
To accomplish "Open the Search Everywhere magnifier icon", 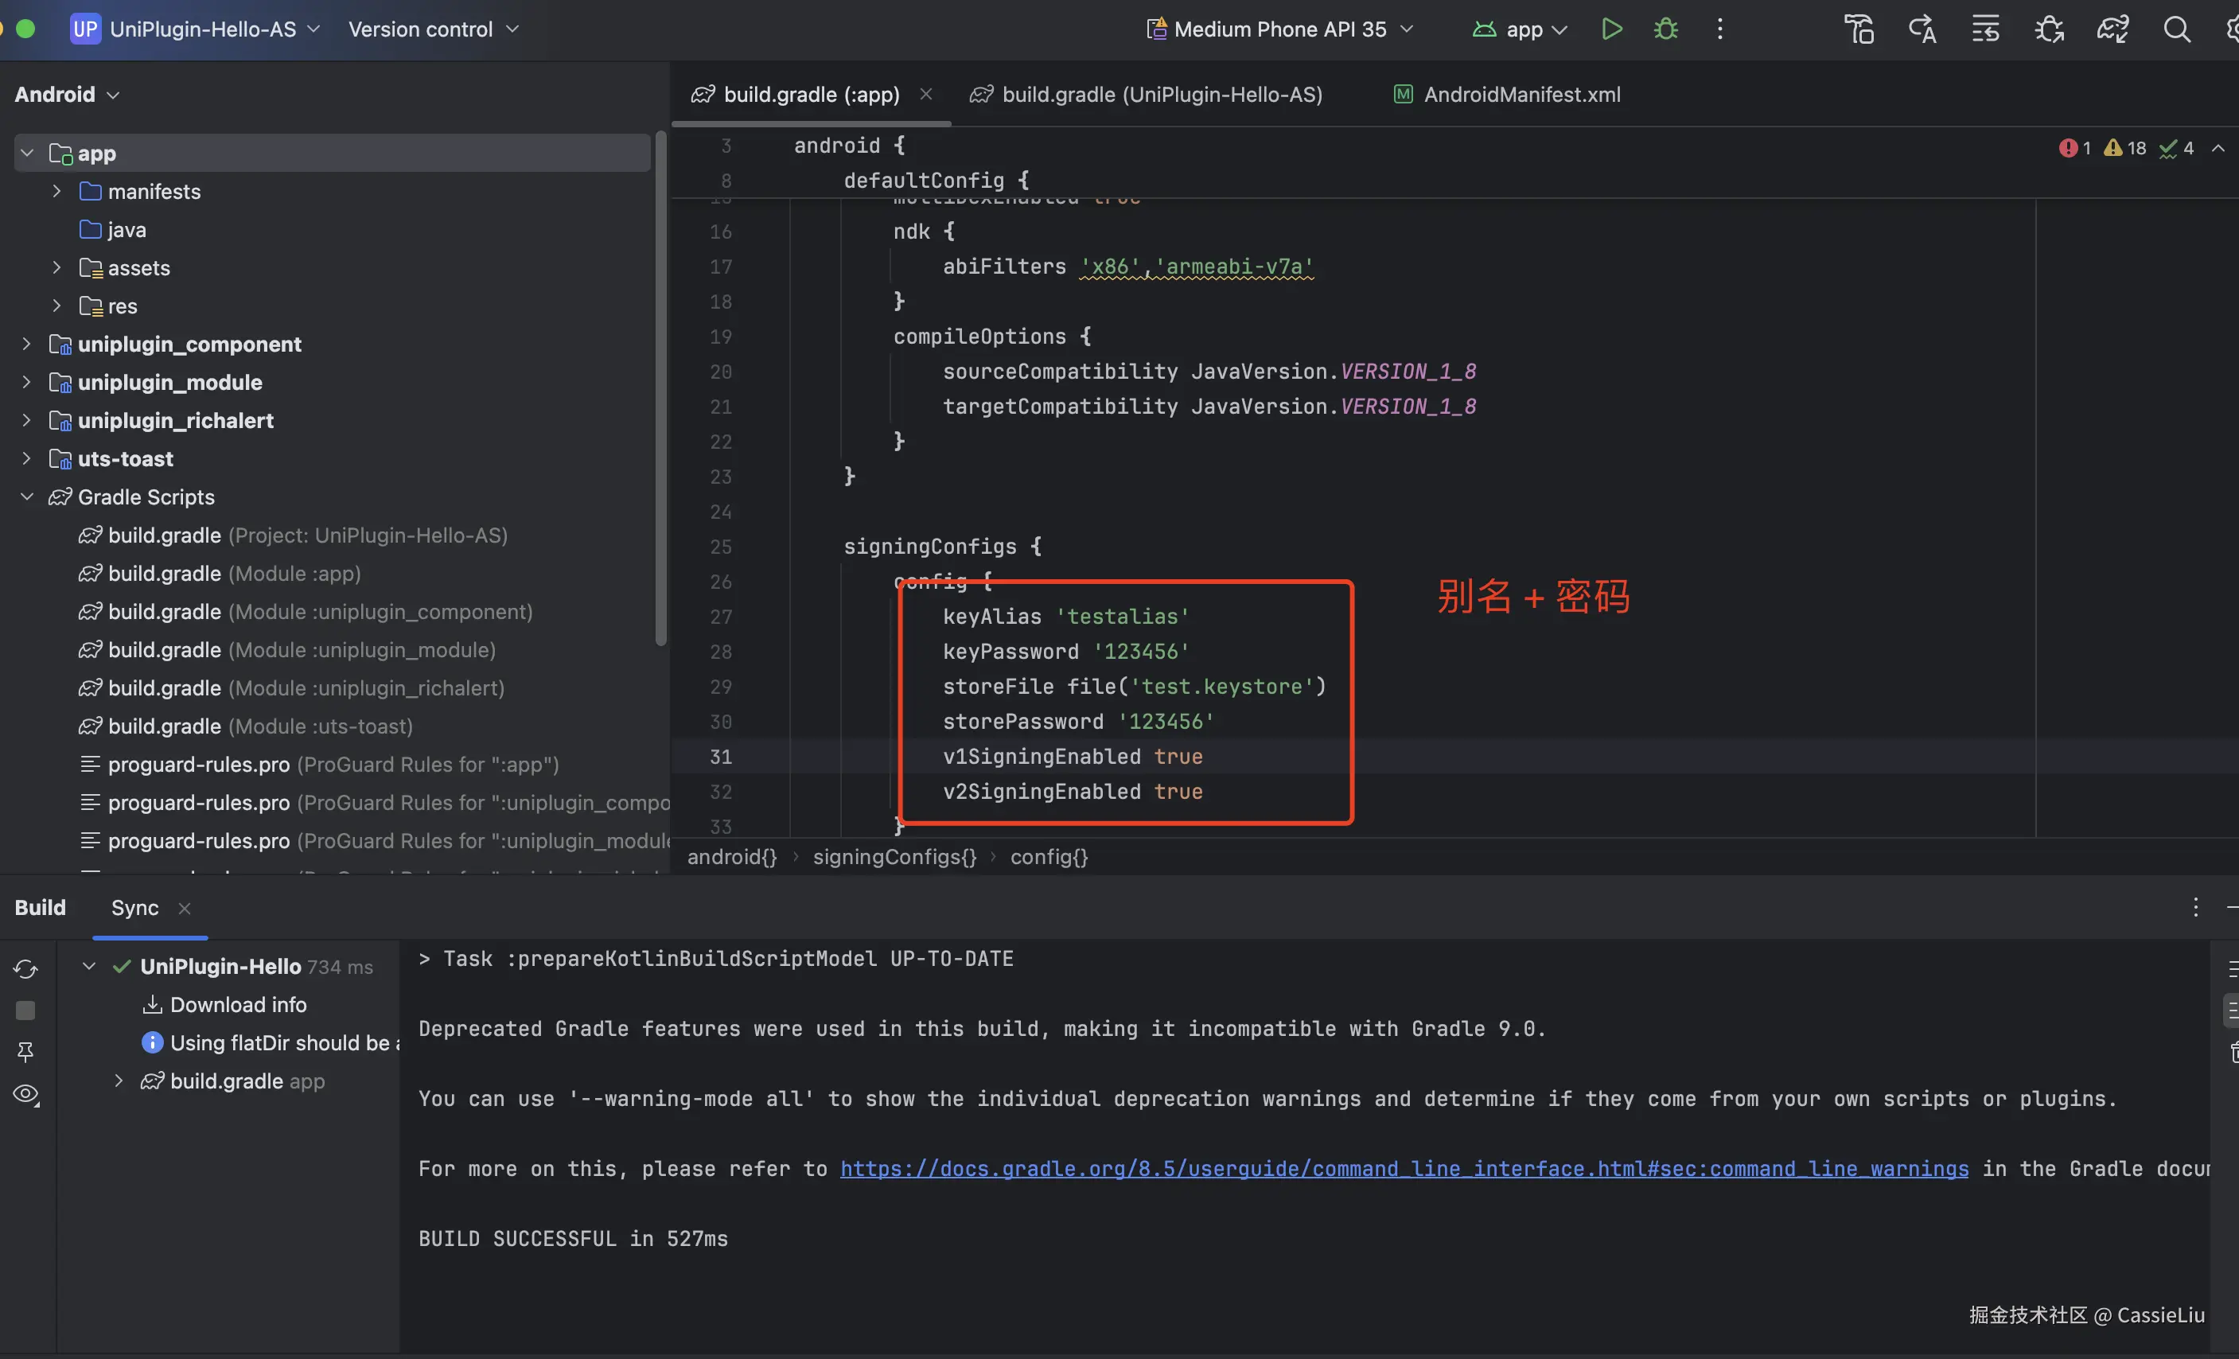I will [2176, 29].
